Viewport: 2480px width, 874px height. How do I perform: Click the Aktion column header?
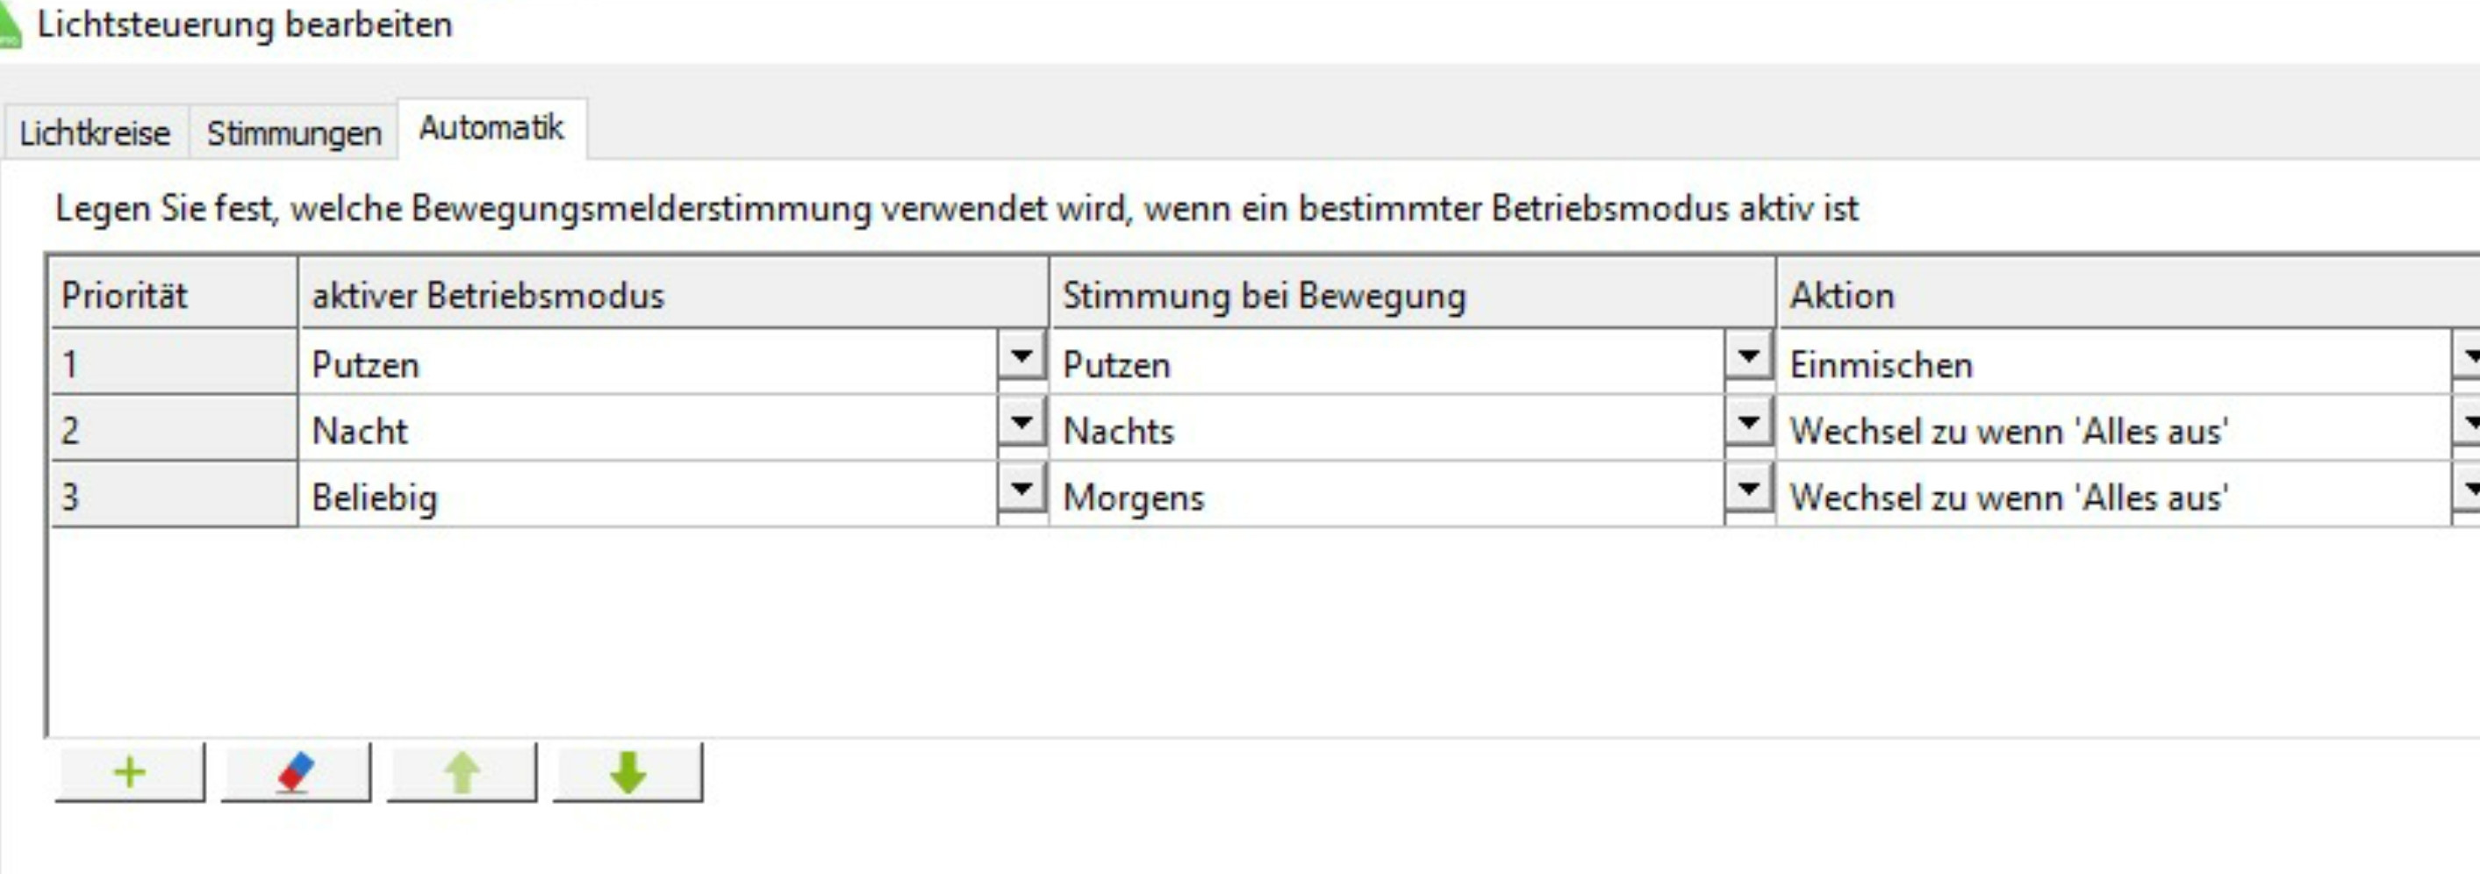2118,295
